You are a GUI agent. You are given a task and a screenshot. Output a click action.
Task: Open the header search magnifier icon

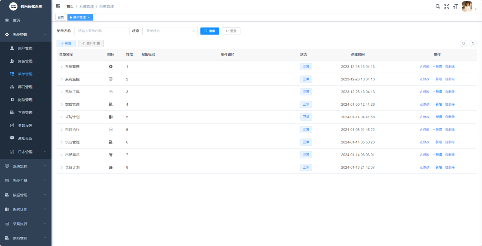point(438,6)
